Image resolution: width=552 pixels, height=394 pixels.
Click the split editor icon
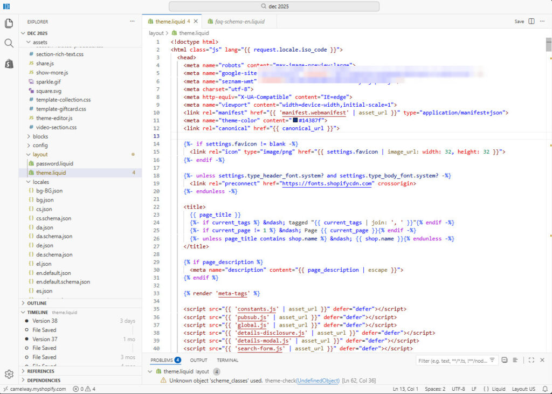click(x=531, y=22)
